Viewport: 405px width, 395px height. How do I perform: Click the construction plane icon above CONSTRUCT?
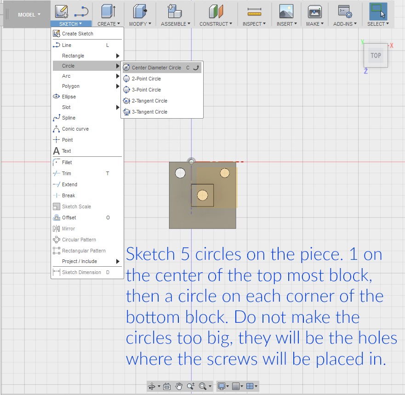tap(216, 11)
